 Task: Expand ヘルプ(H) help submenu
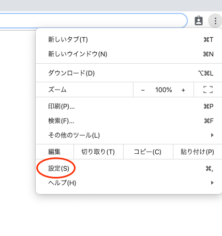[129, 183]
